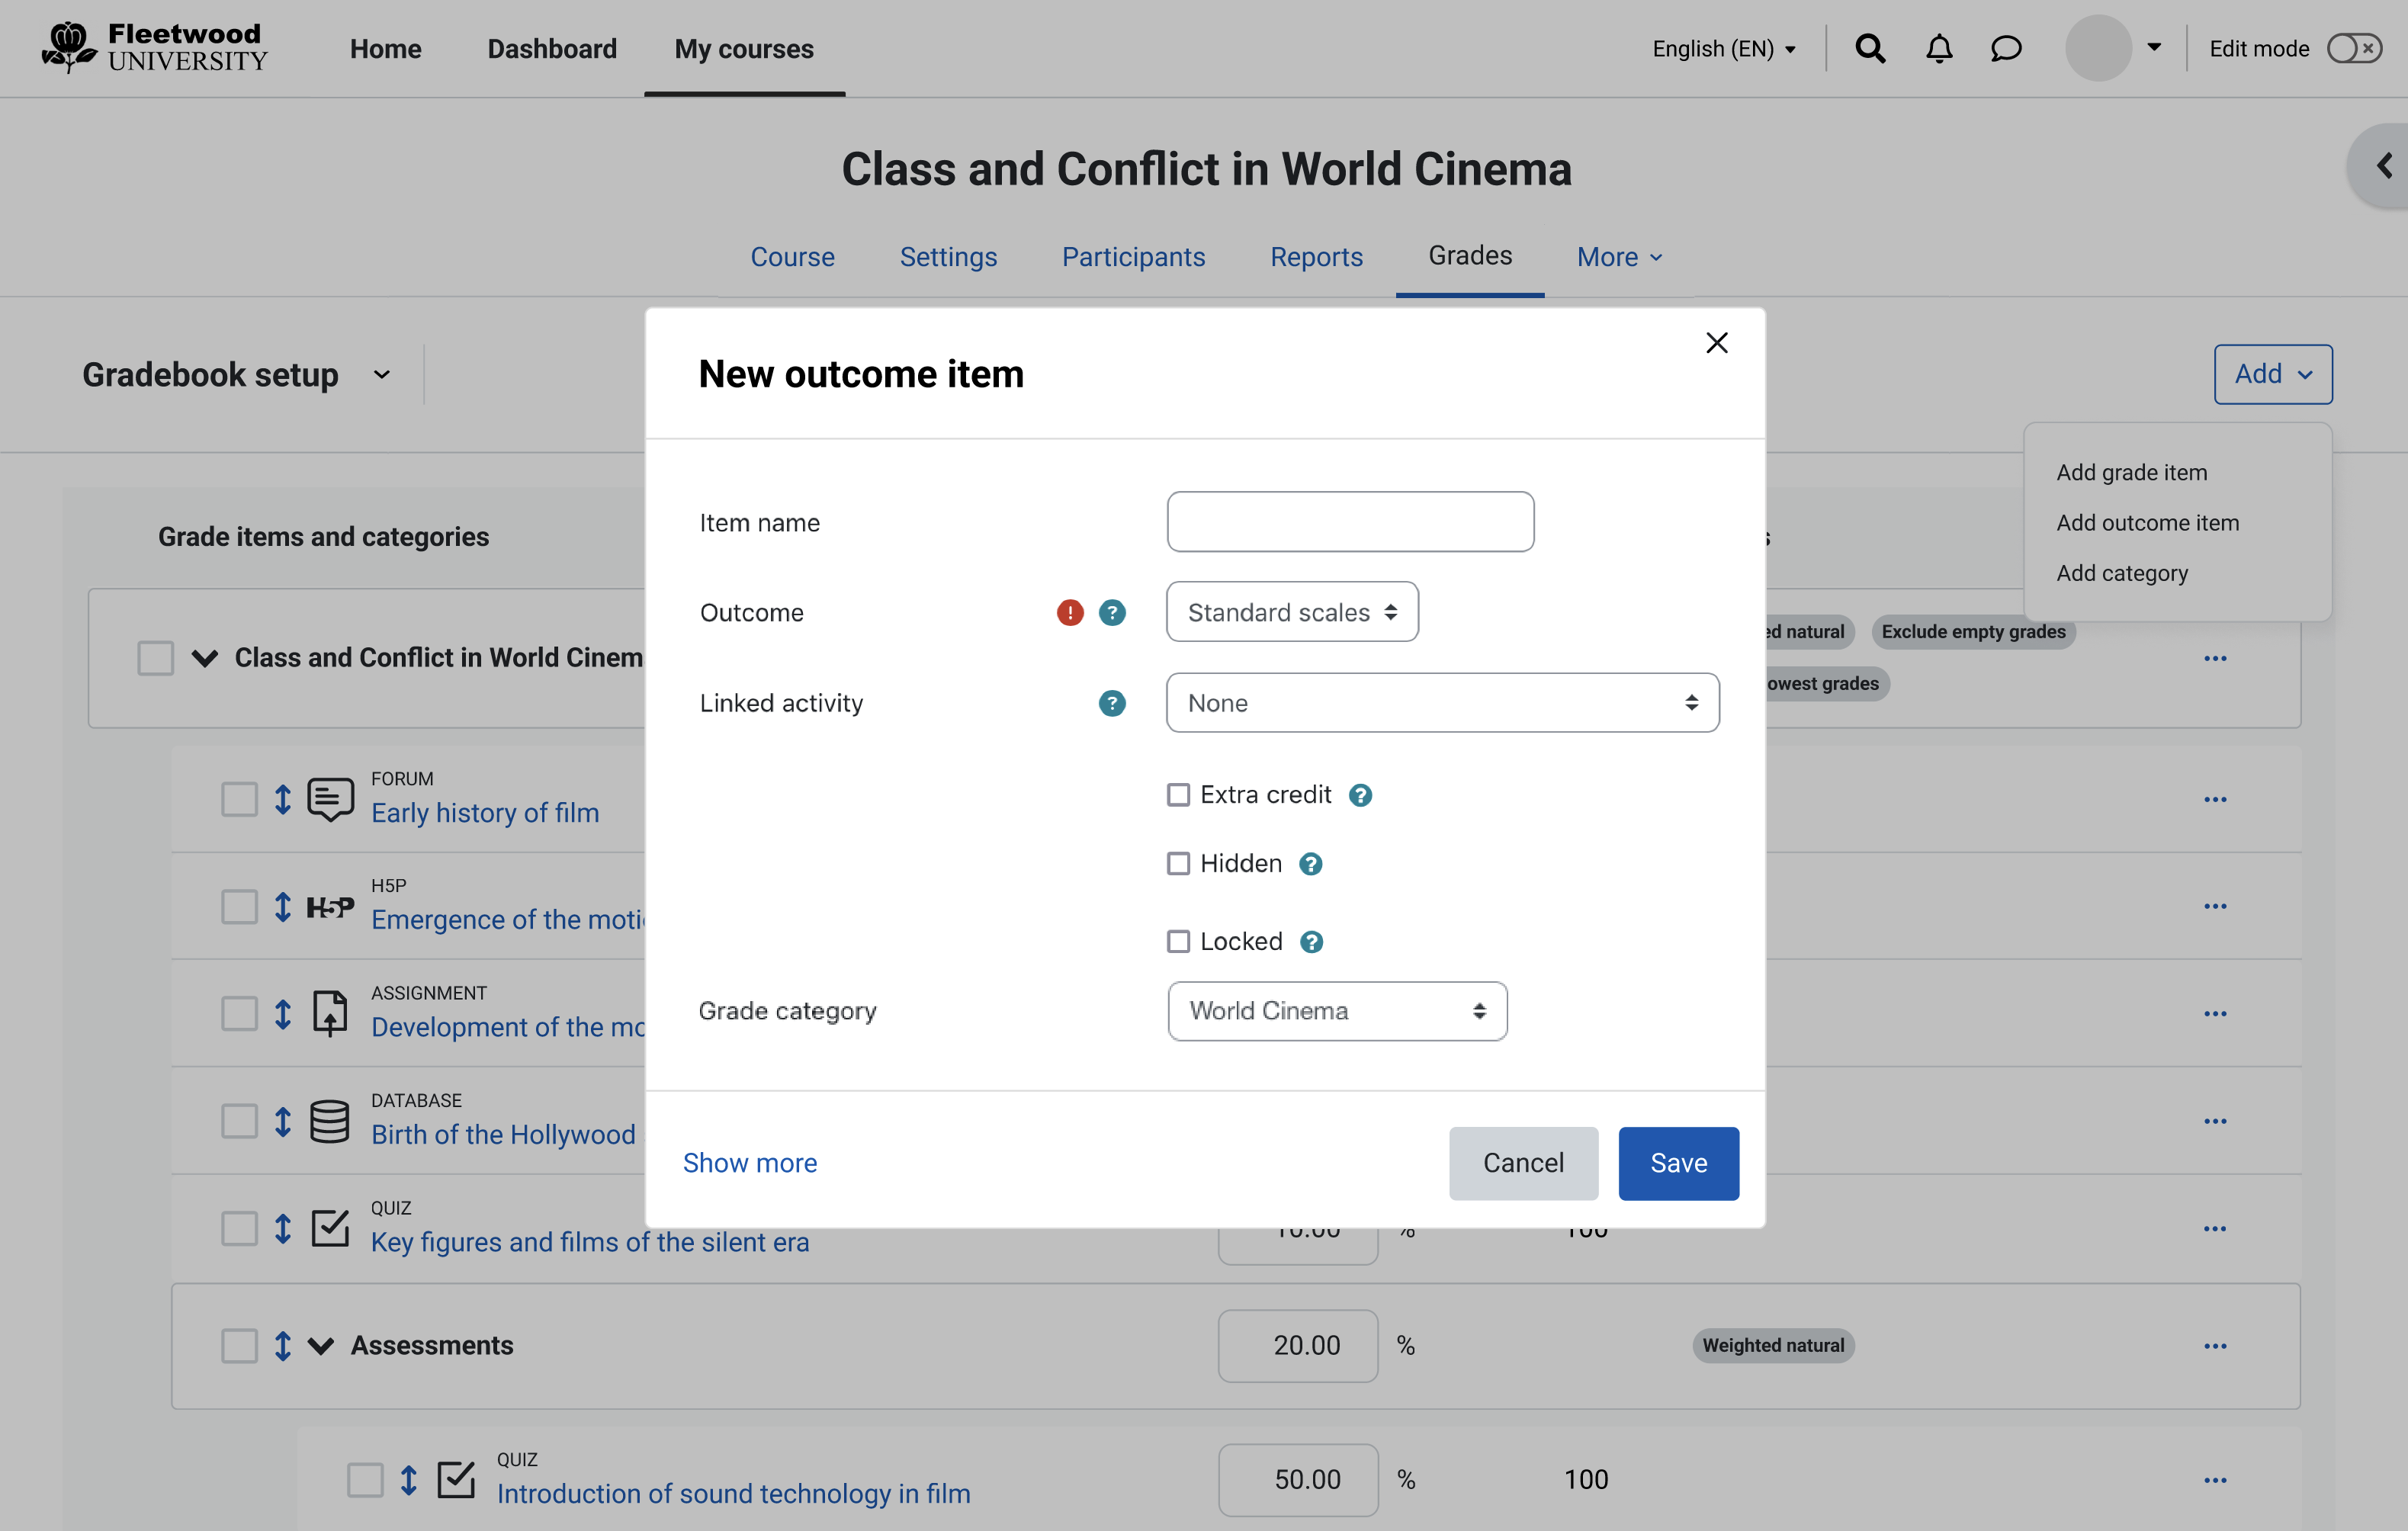Click the move arrow for Key figures quiz
The image size is (2408, 1531).
tap(283, 1228)
